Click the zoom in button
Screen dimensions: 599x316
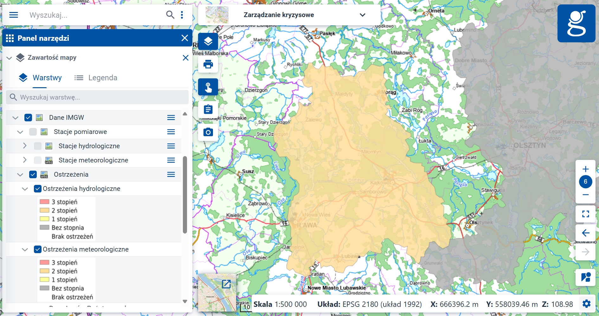[585, 169]
